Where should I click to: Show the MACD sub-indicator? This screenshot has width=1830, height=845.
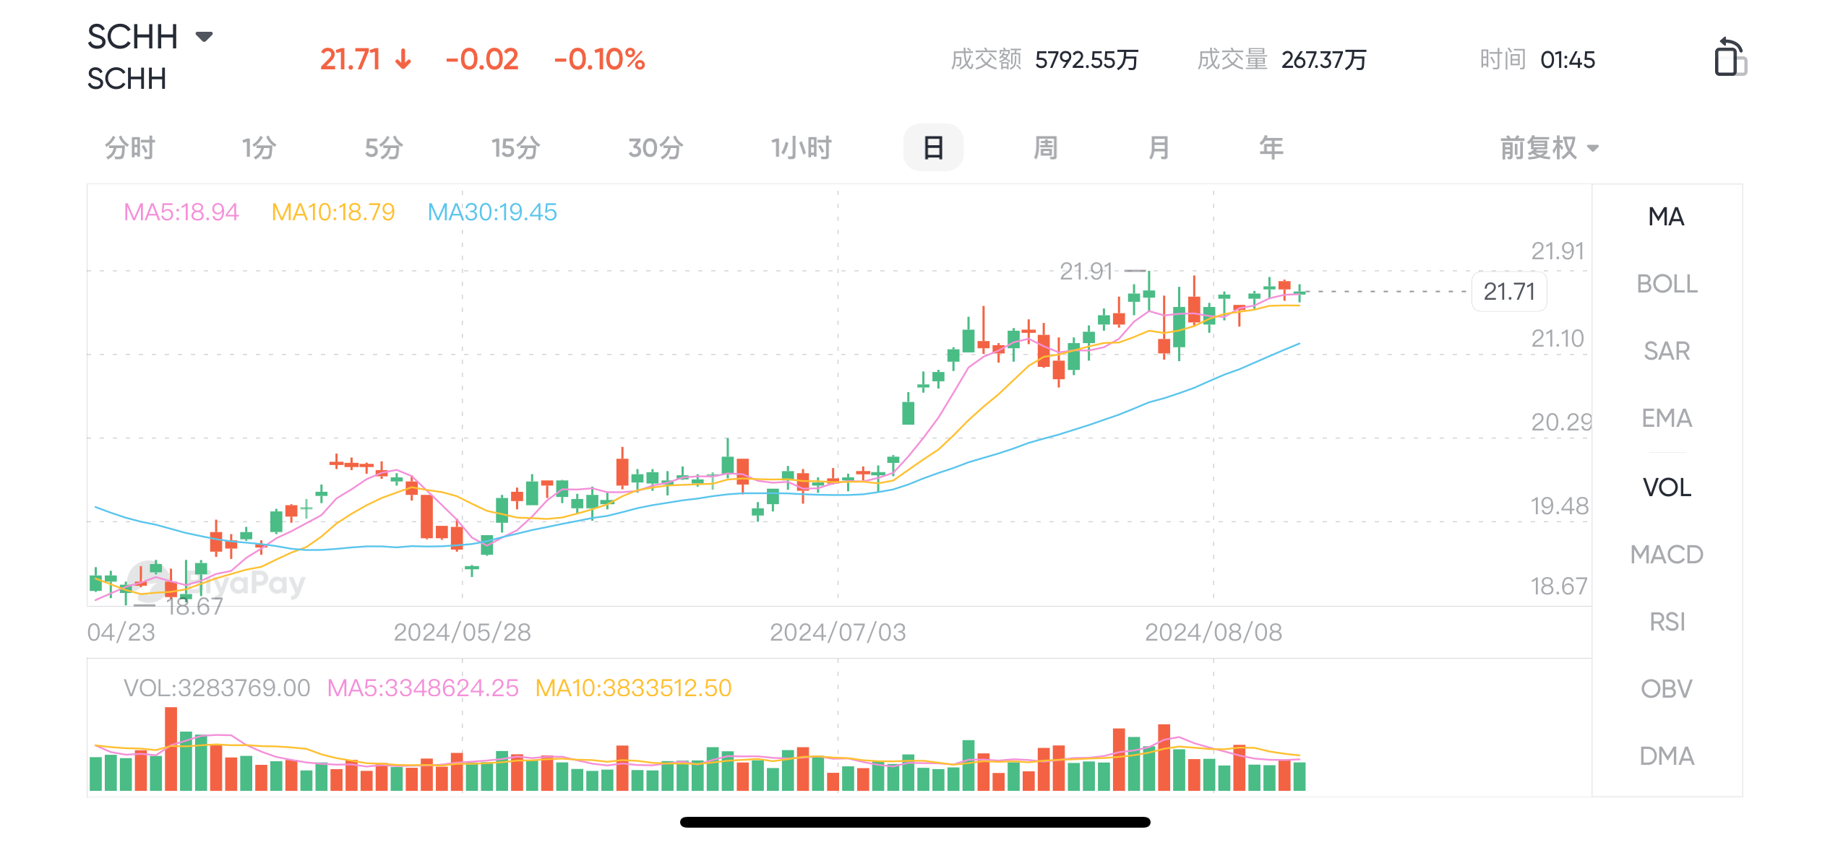tap(1667, 555)
